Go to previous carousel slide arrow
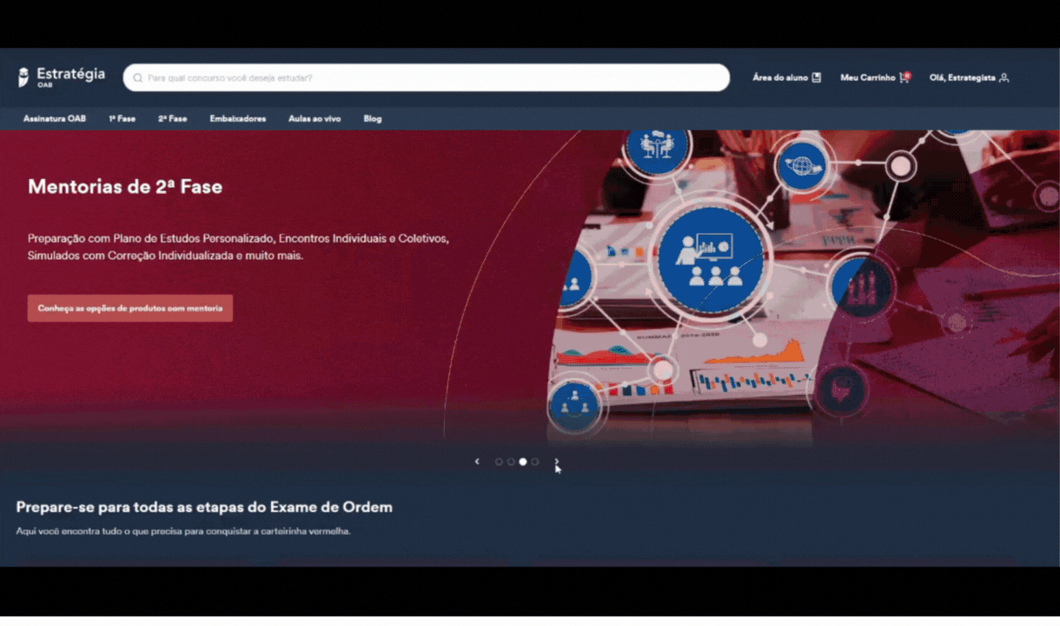1060x626 pixels. [477, 462]
